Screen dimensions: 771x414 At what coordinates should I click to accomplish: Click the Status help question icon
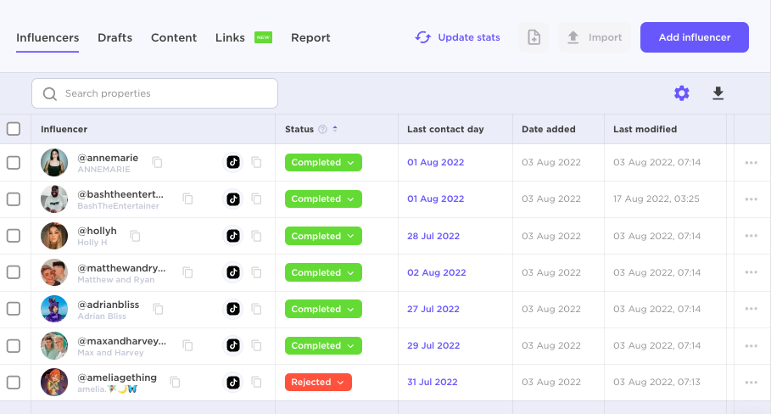coord(322,130)
